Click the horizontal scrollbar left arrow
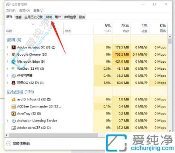Screen dimensions: 175x153 pyautogui.click(x=7, y=135)
